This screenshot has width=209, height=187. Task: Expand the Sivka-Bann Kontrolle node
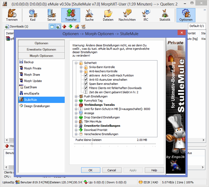point(81,67)
